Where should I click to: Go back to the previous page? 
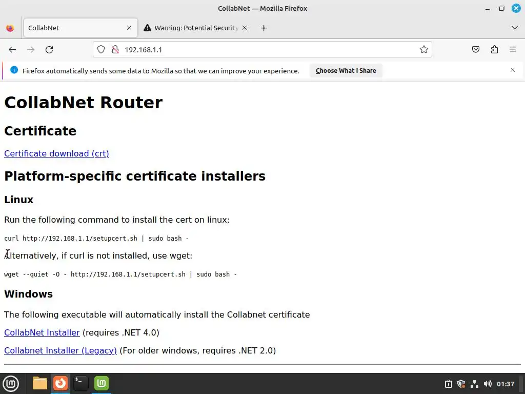click(12, 50)
